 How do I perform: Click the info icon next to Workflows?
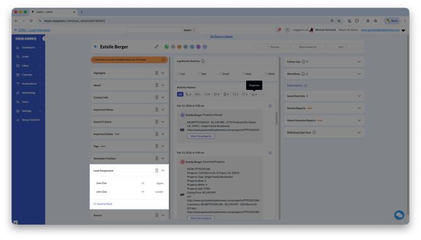(303, 74)
